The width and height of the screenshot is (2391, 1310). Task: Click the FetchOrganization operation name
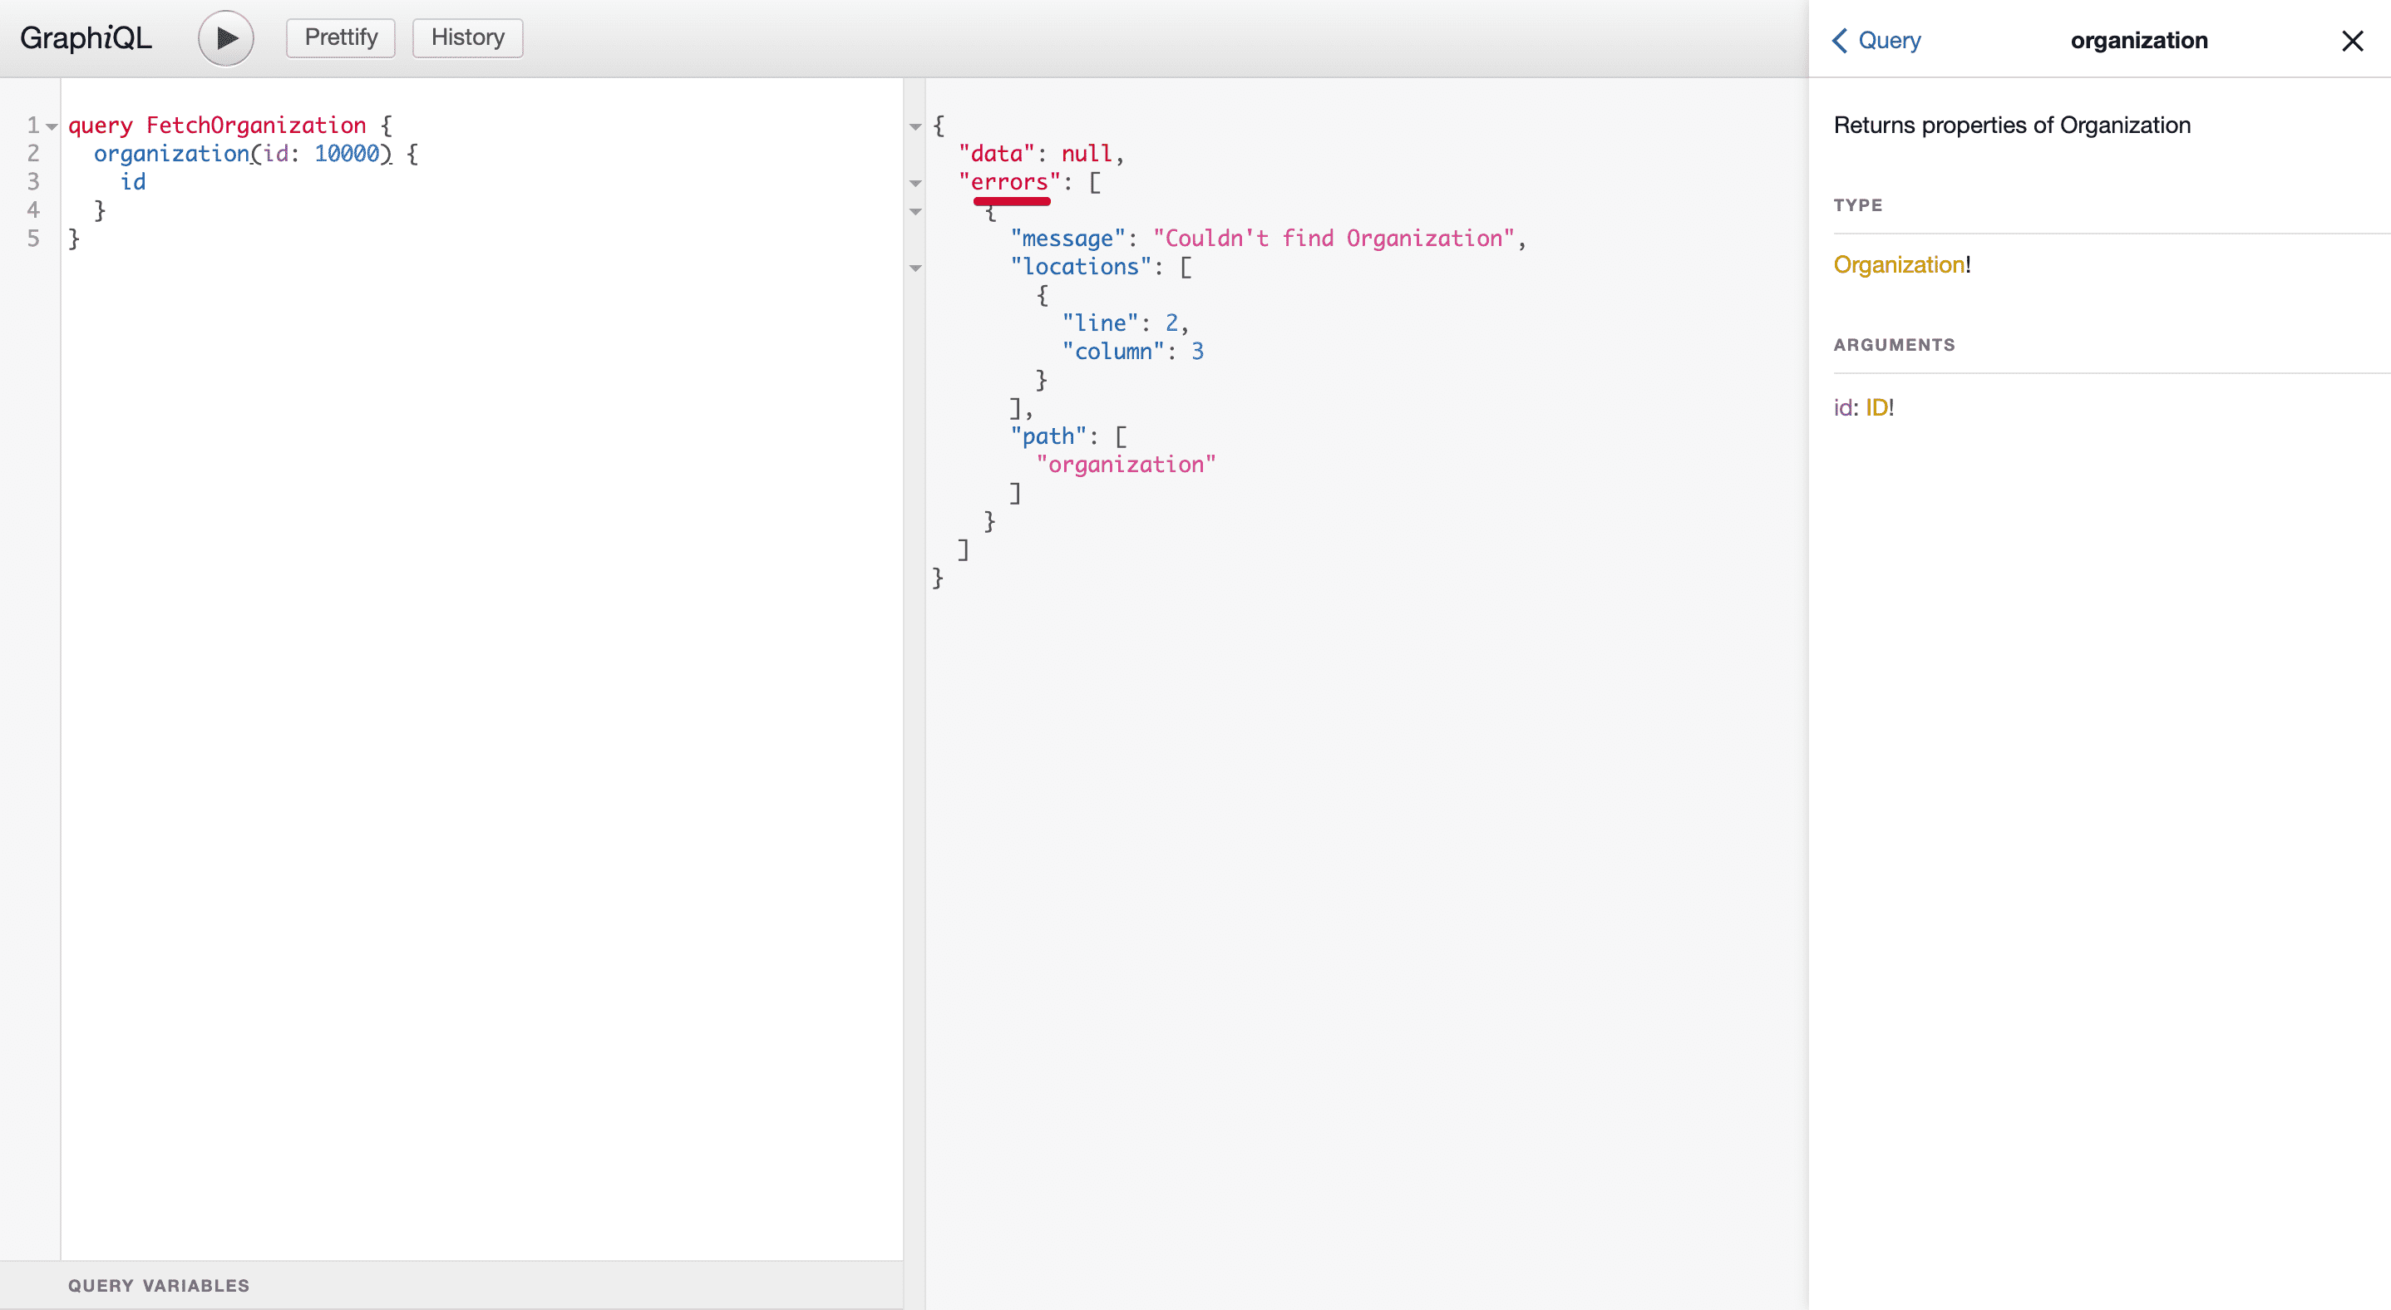coord(256,126)
